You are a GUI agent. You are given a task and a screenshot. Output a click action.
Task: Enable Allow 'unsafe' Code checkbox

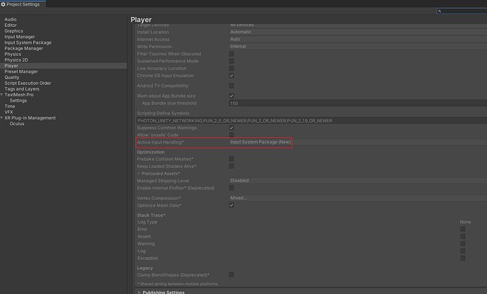pyautogui.click(x=232, y=134)
